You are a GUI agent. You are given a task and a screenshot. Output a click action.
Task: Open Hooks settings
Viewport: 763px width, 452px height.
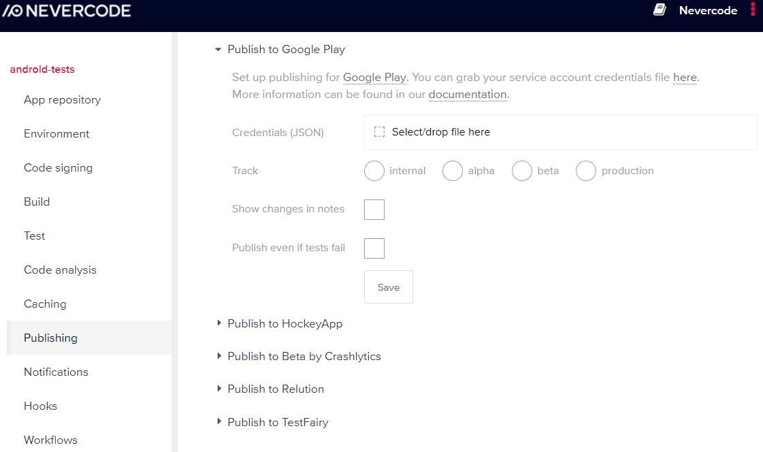40,406
